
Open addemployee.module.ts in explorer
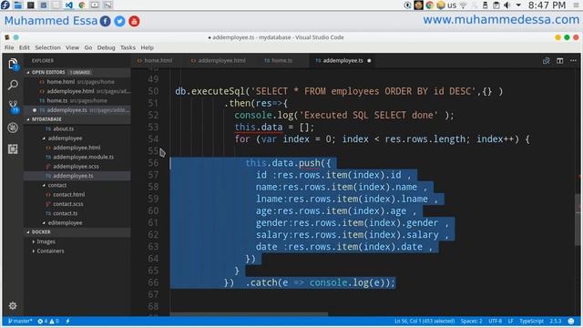pyautogui.click(x=83, y=157)
